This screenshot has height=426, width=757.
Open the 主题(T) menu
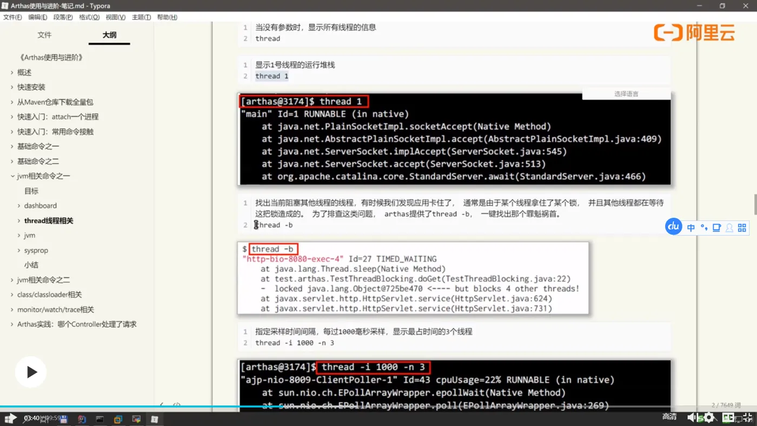pyautogui.click(x=141, y=17)
